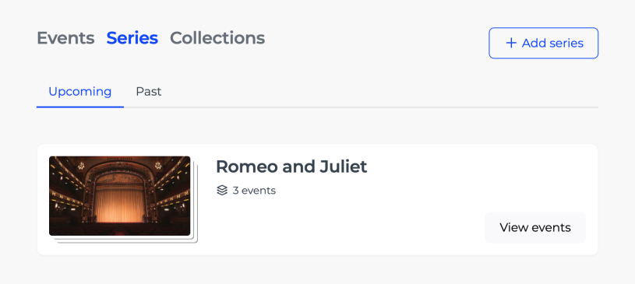The height and width of the screenshot is (284, 635).
Task: Click the View events button
Action: 535,227
